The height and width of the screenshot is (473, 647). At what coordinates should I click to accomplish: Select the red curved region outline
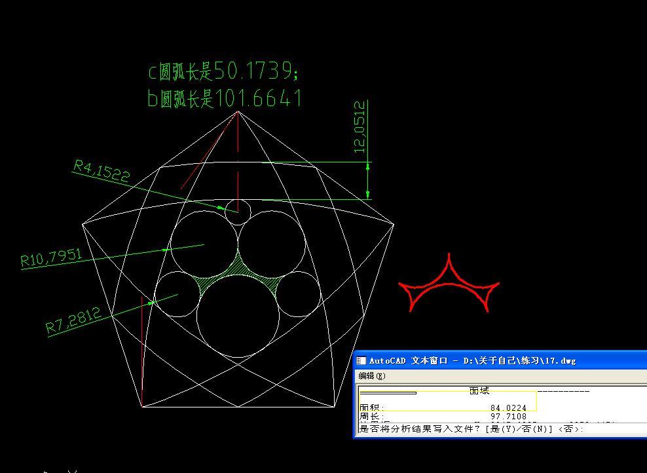tap(449, 283)
